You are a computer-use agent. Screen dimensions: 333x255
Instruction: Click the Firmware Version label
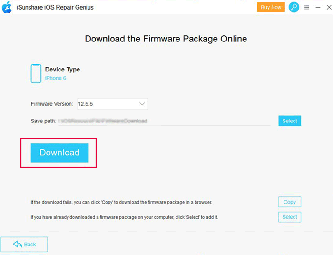[x=52, y=104]
